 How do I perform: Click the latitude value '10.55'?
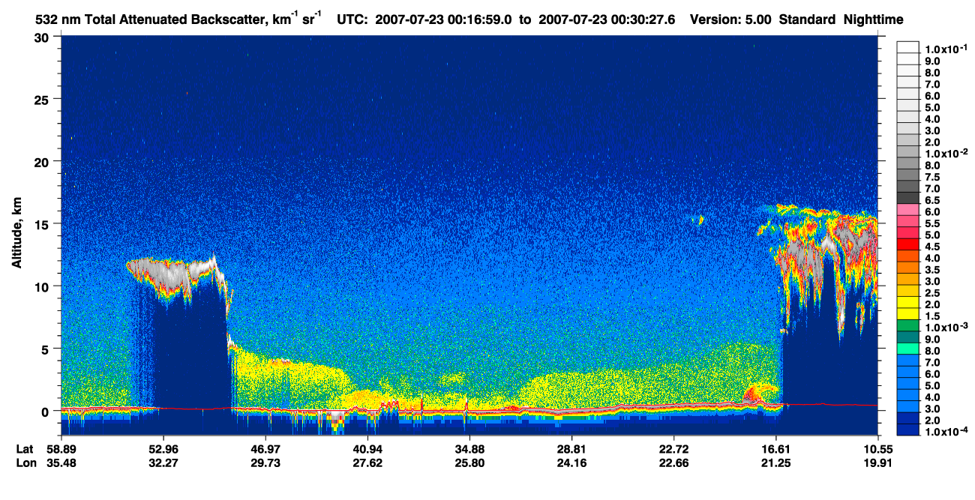[877, 449]
